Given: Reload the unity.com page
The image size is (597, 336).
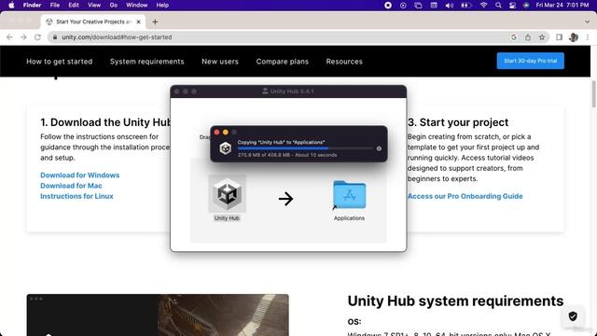Looking at the screenshot, I should point(37,37).
